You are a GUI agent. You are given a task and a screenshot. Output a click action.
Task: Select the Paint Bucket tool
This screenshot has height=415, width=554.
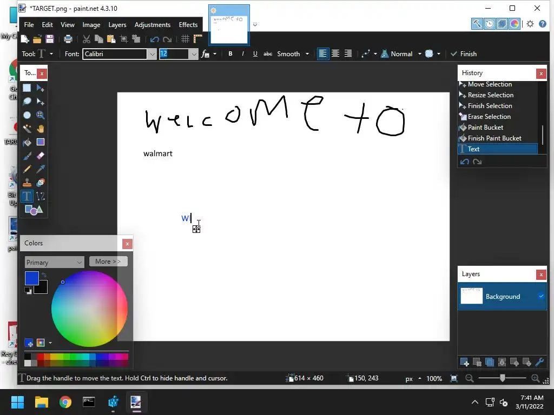pos(27,142)
